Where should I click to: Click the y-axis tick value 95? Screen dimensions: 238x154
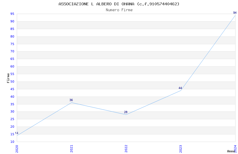tap(12, 14)
